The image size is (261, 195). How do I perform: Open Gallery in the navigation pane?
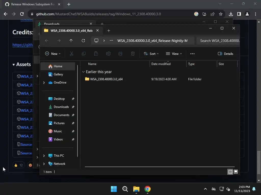tap(58, 74)
